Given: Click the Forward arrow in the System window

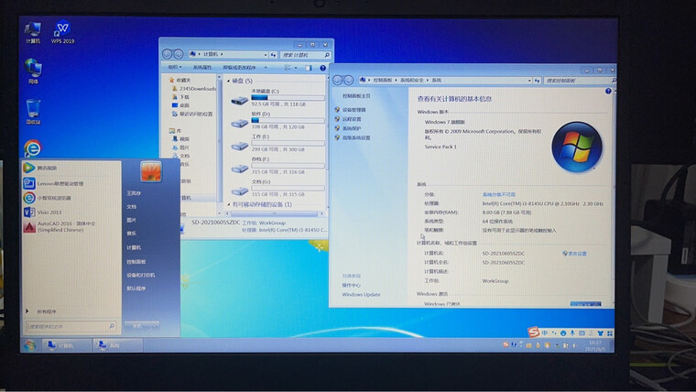Looking at the screenshot, I should (x=348, y=80).
